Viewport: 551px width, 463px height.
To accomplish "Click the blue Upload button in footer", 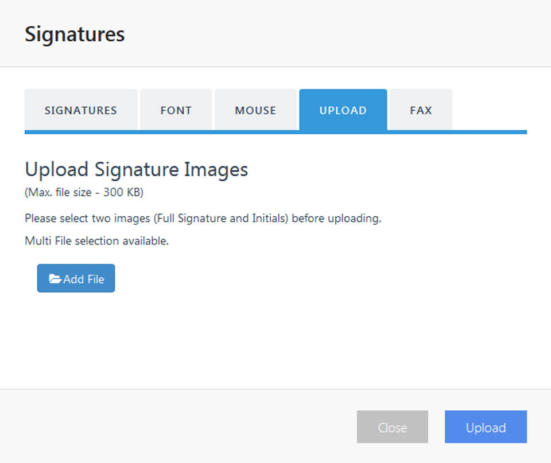I will pyautogui.click(x=486, y=427).
